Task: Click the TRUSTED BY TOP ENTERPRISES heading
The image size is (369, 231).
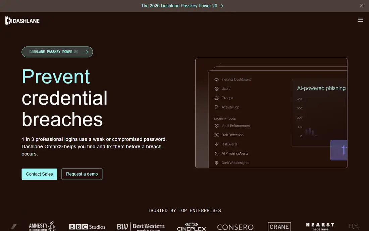Action: pos(184,211)
